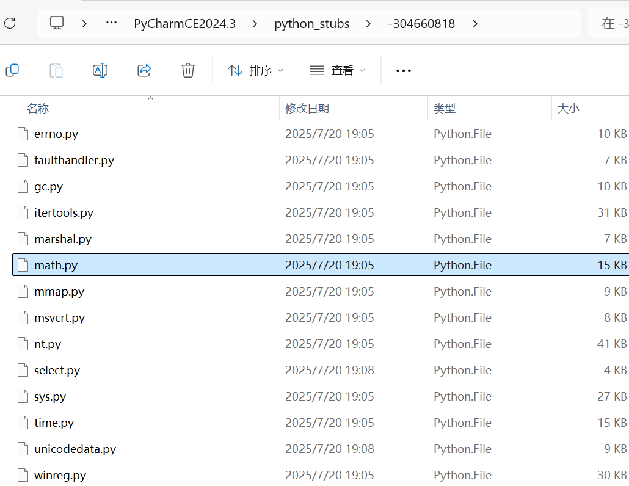Click the Paste icon in the toolbar
The width and height of the screenshot is (629, 486).
[56, 70]
